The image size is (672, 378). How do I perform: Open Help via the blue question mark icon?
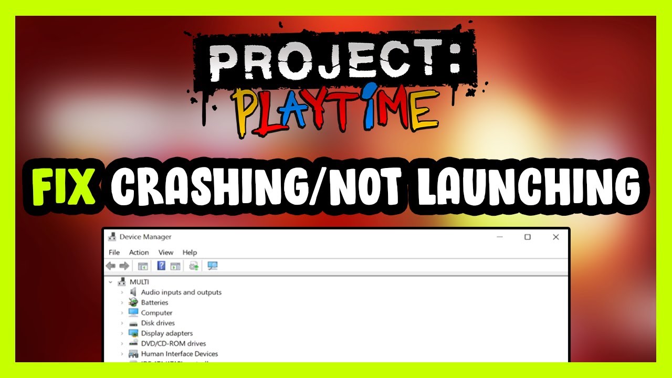pyautogui.click(x=161, y=266)
